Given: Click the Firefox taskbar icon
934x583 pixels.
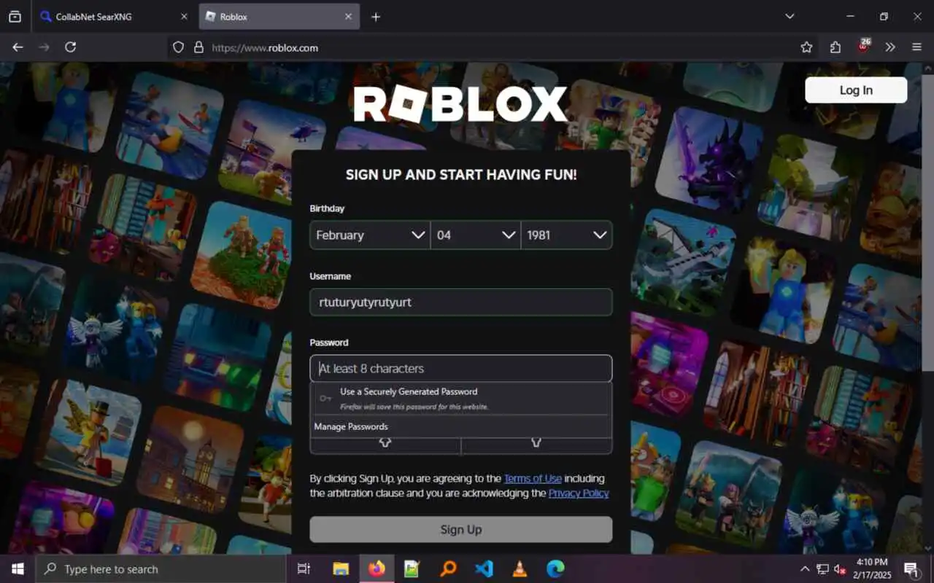Looking at the screenshot, I should [x=377, y=569].
